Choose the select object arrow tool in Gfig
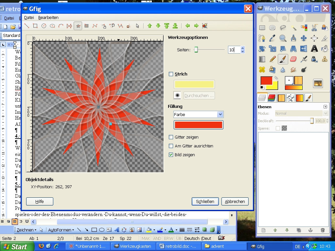Image resolution: width=335 pixels, height=251 pixels. pos(137,26)
